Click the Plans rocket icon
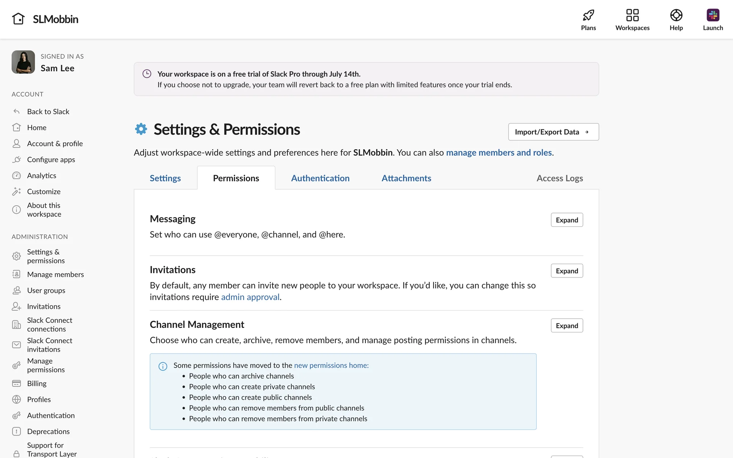This screenshot has width=733, height=458. pos(588,15)
